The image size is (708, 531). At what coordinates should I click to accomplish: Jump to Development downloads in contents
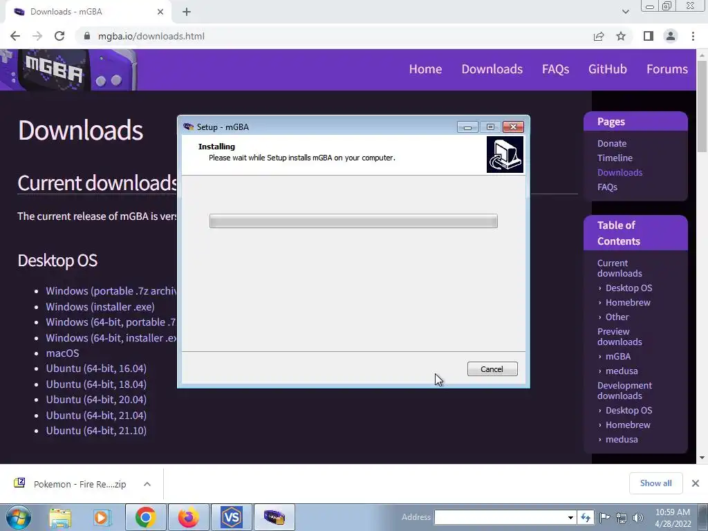[624, 391]
